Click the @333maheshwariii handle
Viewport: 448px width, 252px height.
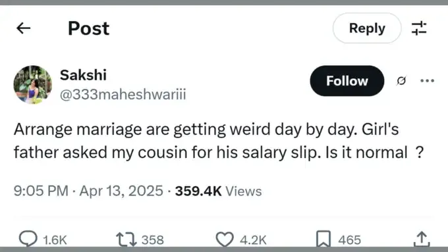(123, 95)
